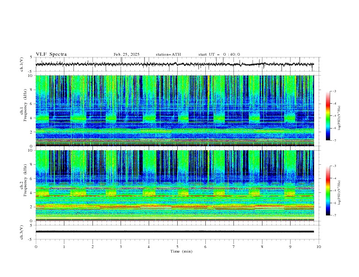Click upper color bar tick '-3'
Viewport: 359px width, 277px height.
pyautogui.click(x=334, y=91)
